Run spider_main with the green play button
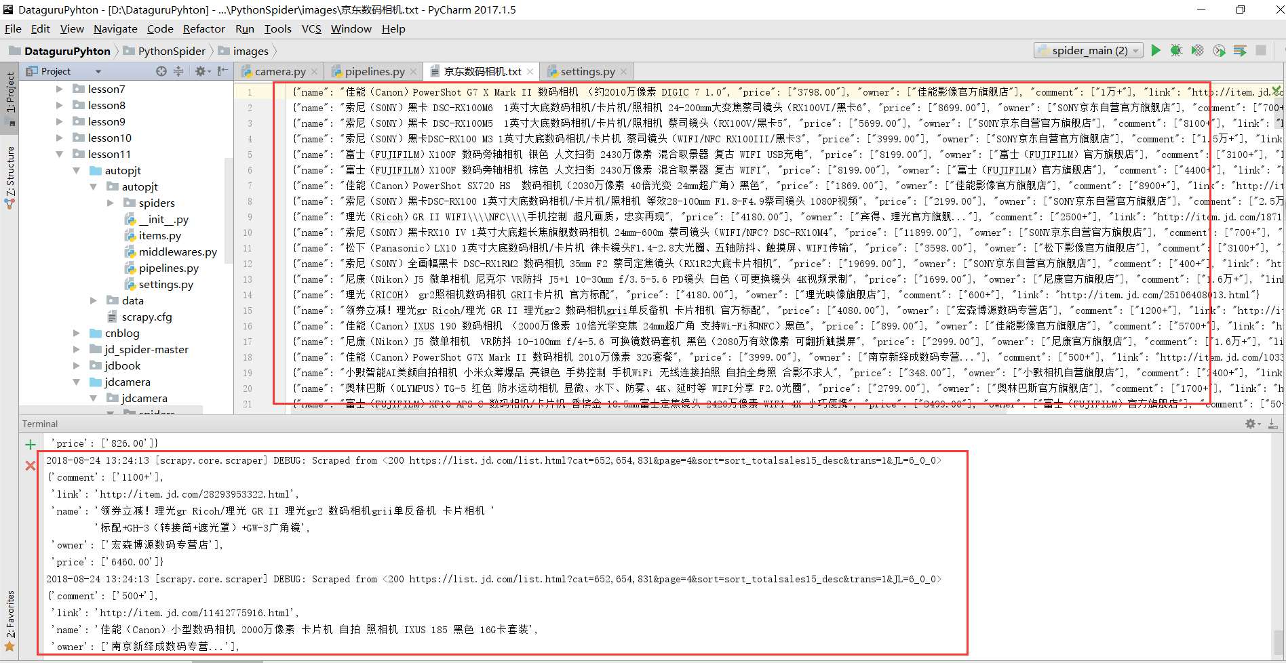This screenshot has width=1286, height=663. point(1156,50)
